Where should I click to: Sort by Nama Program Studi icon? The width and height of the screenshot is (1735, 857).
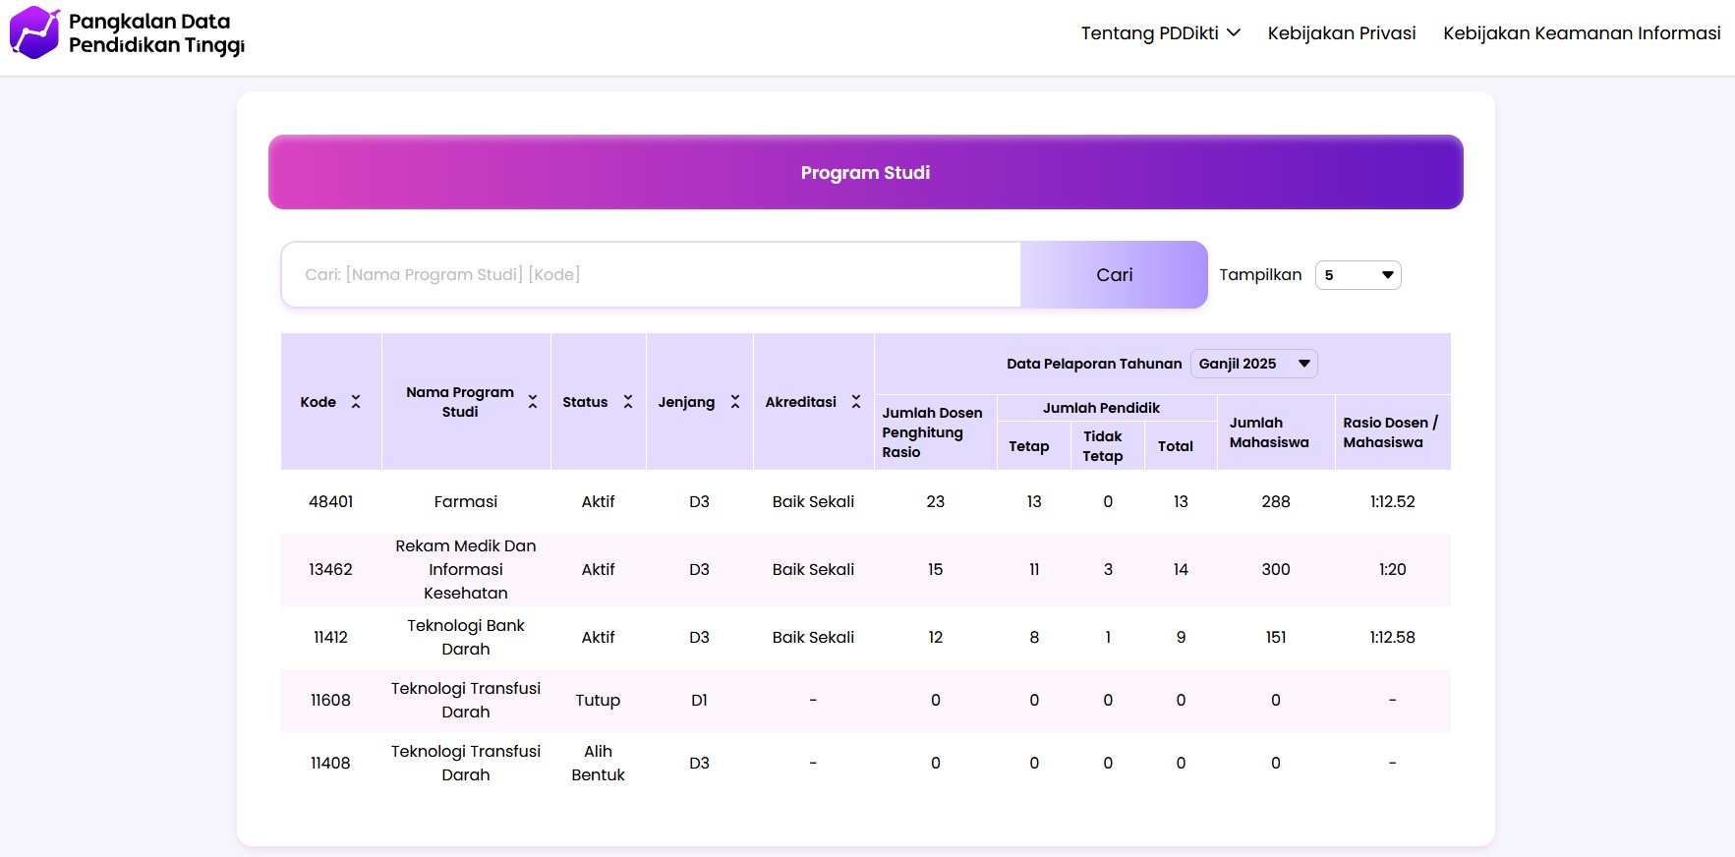click(x=533, y=402)
